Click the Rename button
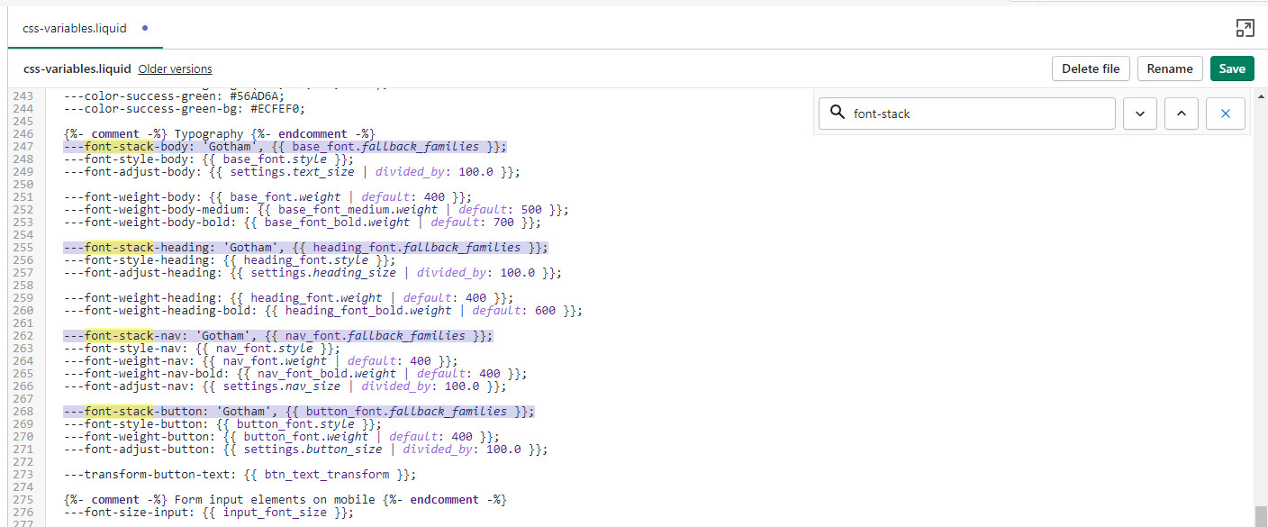The width and height of the screenshot is (1268, 527). (1170, 68)
